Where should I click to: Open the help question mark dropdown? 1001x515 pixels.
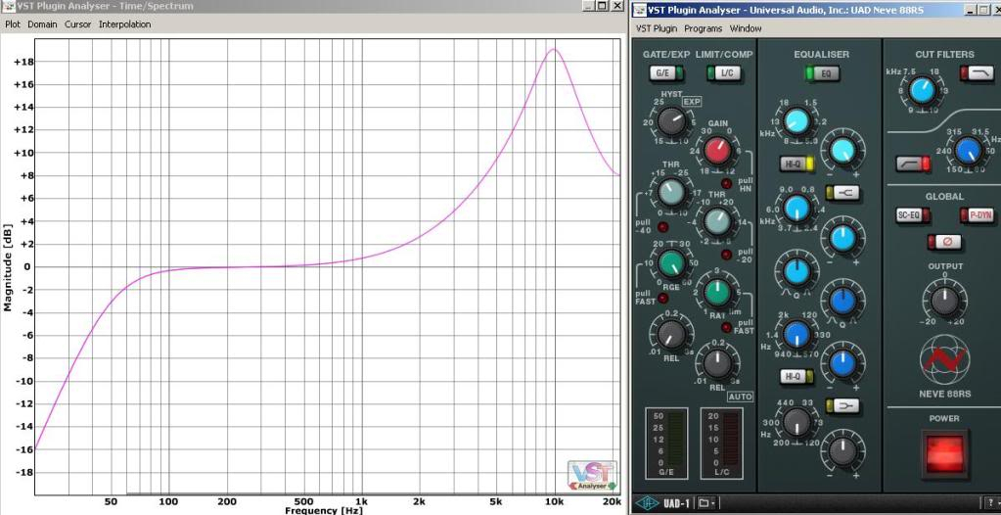pos(989,502)
